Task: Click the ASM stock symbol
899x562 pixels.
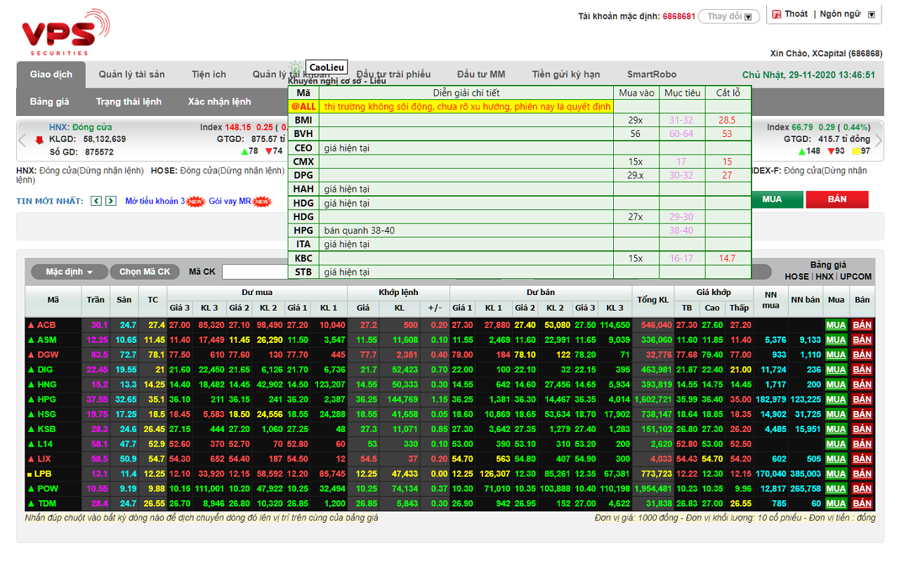Action: [47, 340]
